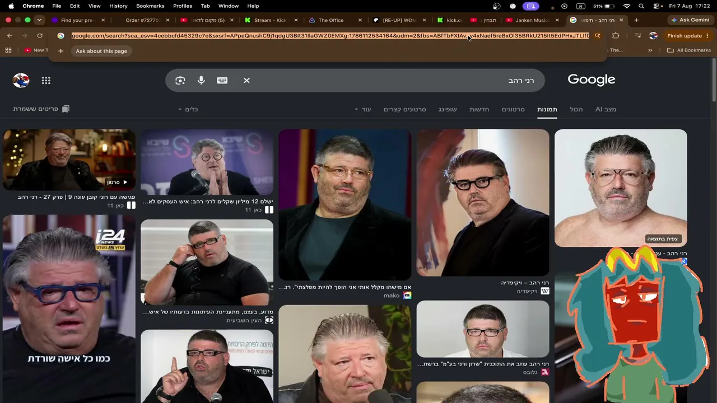Open the media controls icon in toolbar
The height and width of the screenshot is (403, 717).
pos(637,36)
